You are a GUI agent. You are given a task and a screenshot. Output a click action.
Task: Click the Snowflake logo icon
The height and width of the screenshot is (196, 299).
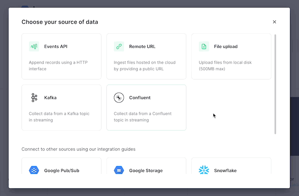click(204, 171)
